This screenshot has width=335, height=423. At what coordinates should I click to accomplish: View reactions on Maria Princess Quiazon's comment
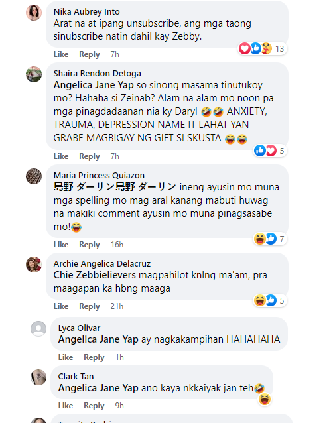pos(270,239)
